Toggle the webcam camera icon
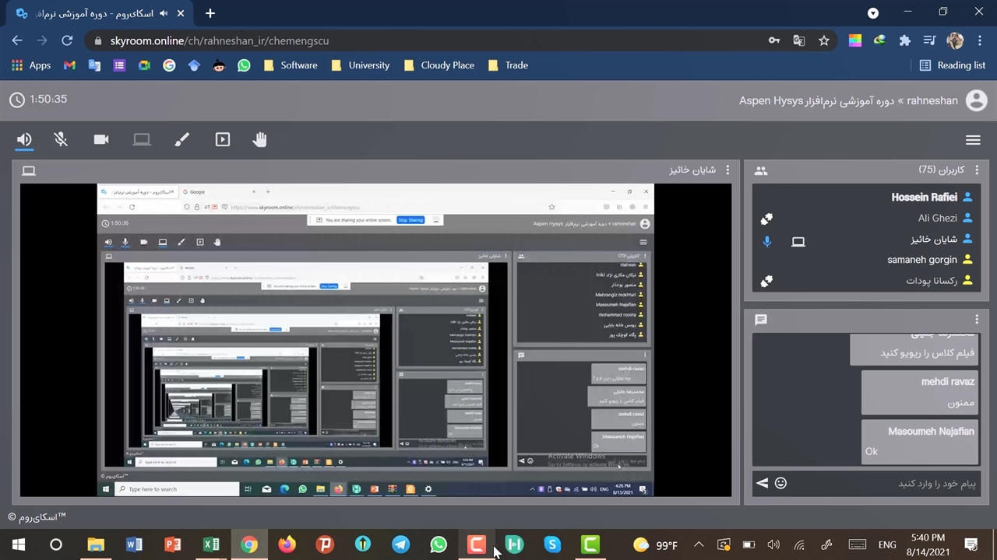 tap(101, 140)
